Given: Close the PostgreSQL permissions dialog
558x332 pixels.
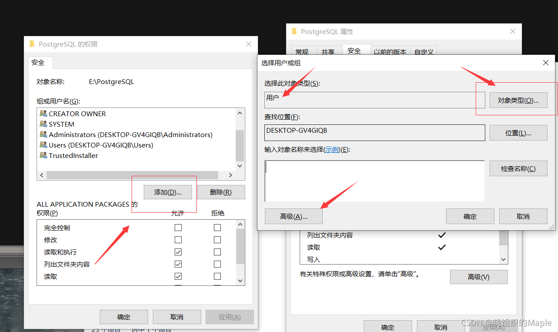Looking at the screenshot, I should click(x=249, y=44).
